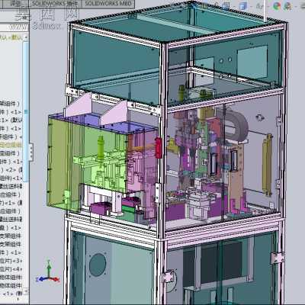
Task: Click the red X axis of the triad
Action: (55, 279)
